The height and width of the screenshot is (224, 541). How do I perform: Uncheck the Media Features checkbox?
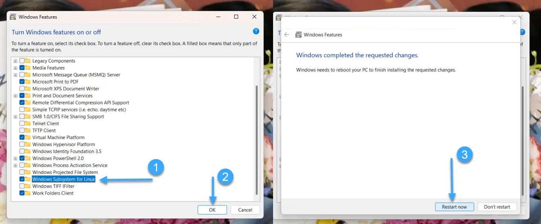22,68
